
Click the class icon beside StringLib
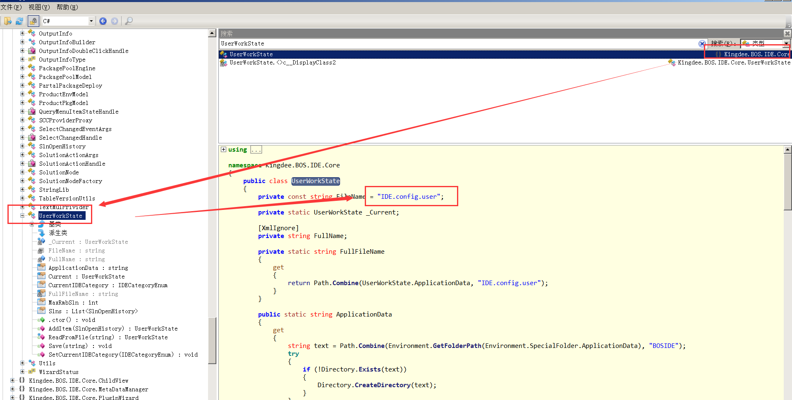coord(32,189)
